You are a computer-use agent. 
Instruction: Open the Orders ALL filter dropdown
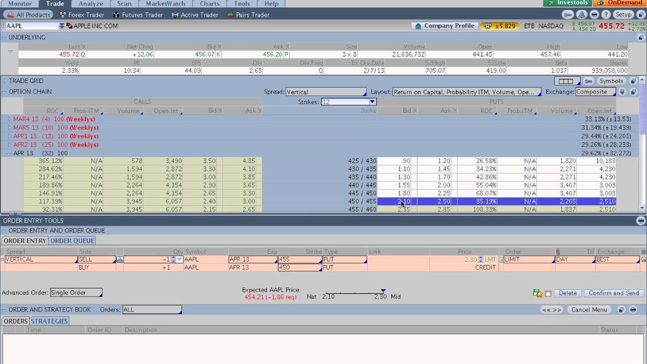tap(152, 309)
